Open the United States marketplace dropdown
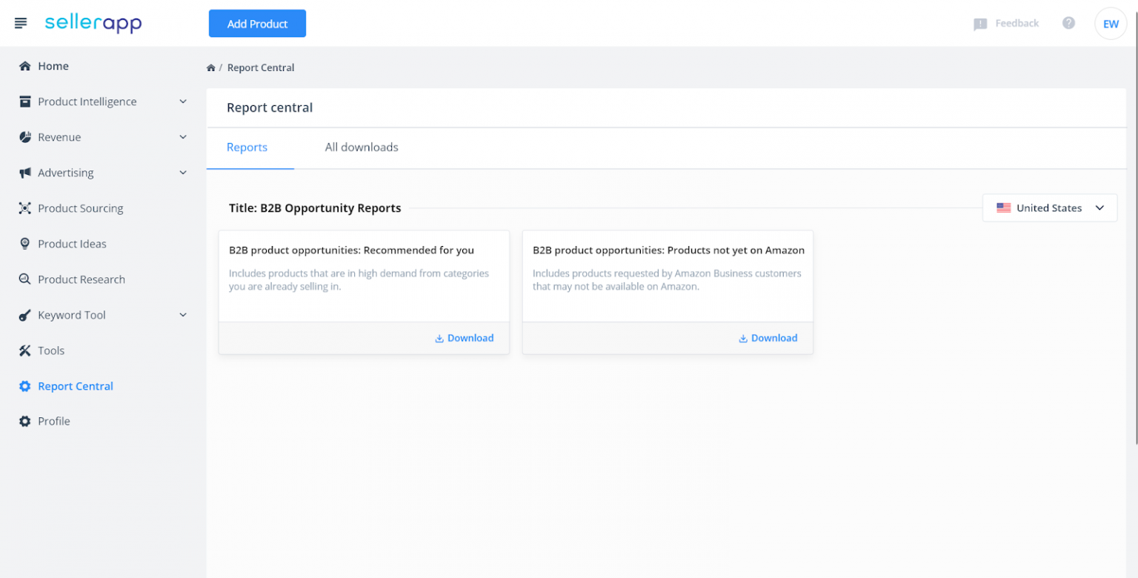Viewport: 1138px width, 578px height. click(1049, 208)
